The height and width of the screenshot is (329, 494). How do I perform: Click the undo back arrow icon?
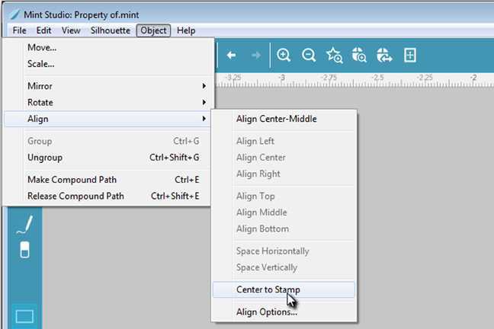(x=231, y=56)
